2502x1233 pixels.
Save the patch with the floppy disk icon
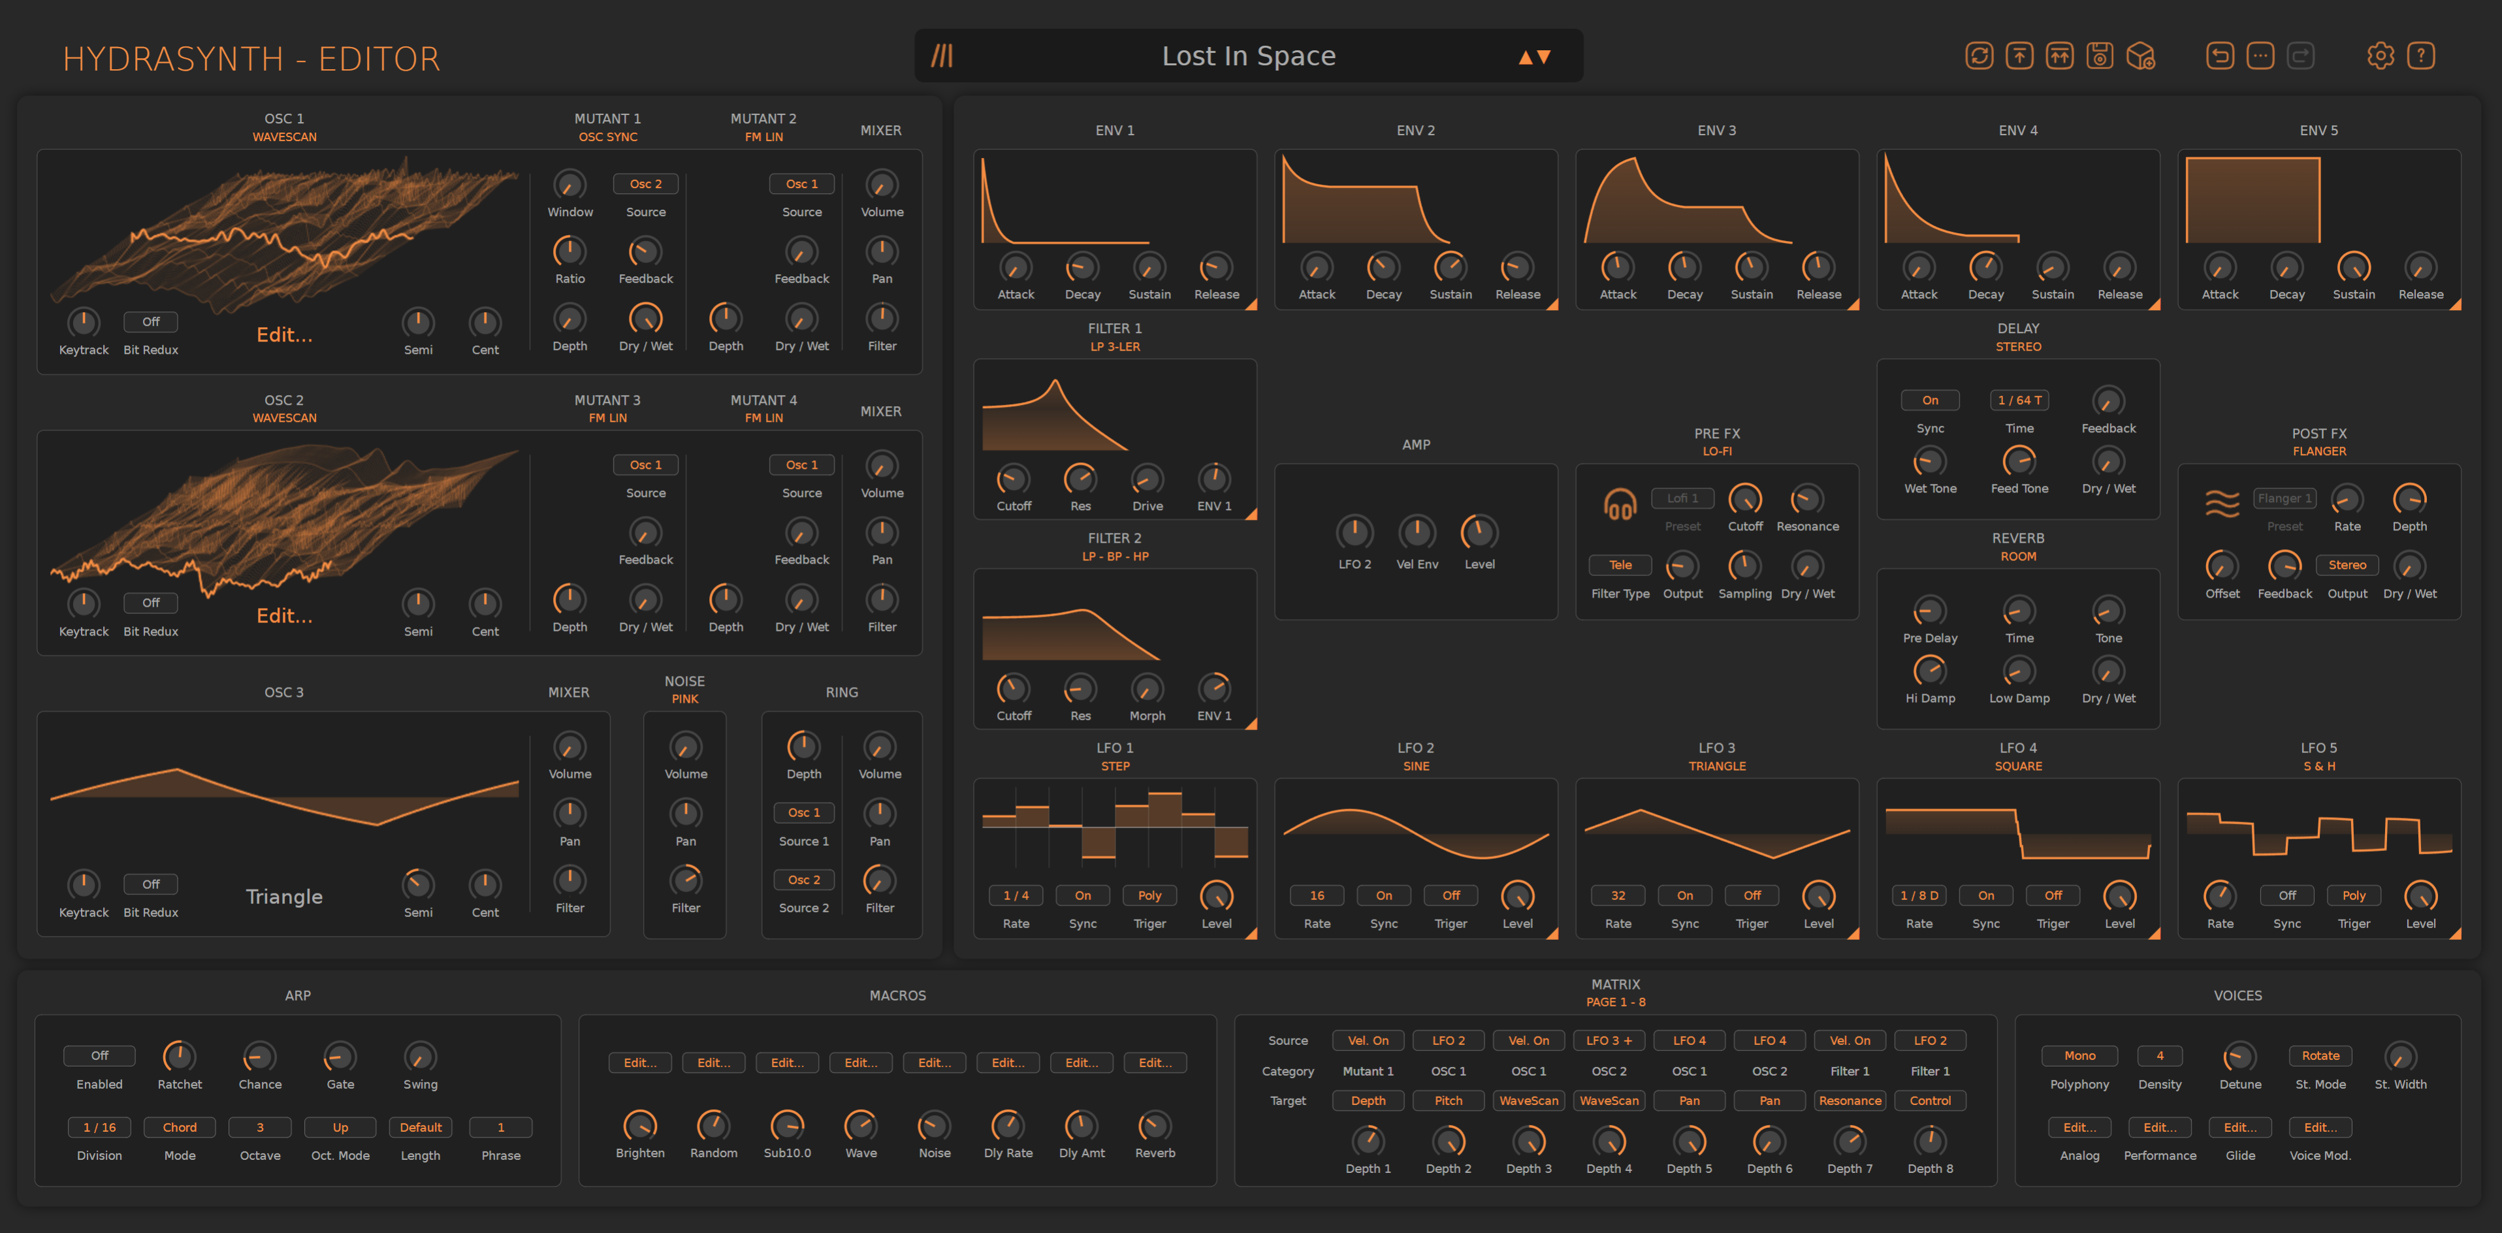coord(2100,56)
